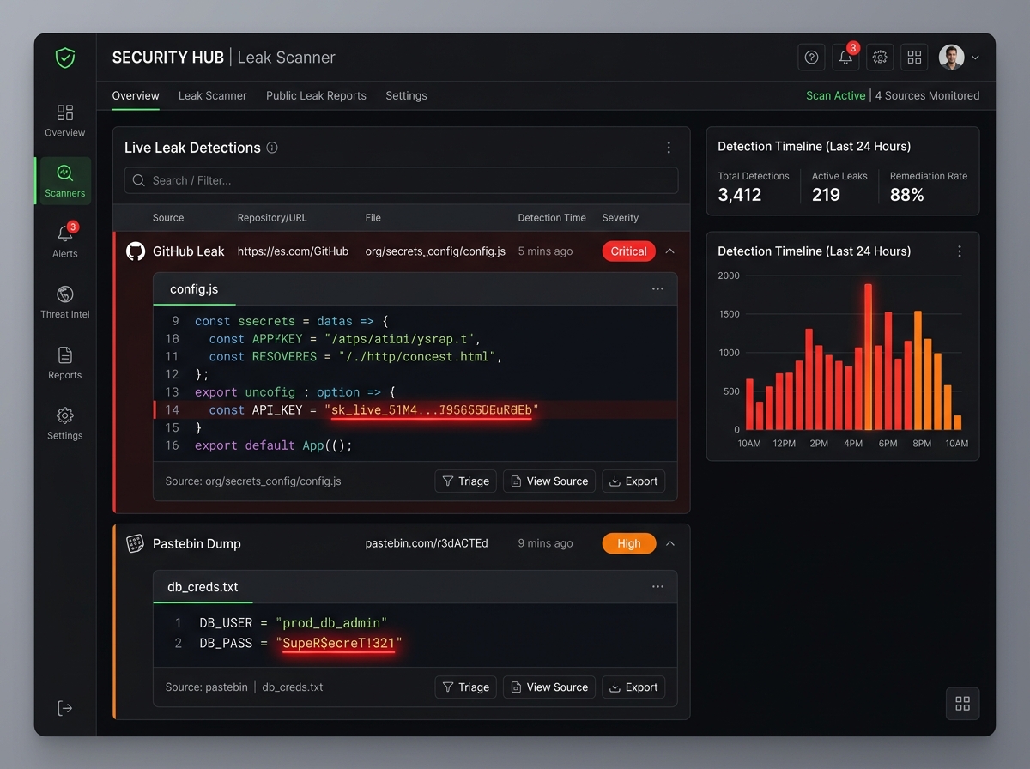Click the 5 mins ago detection time
Screen dimensions: 1030x769
click(x=545, y=251)
